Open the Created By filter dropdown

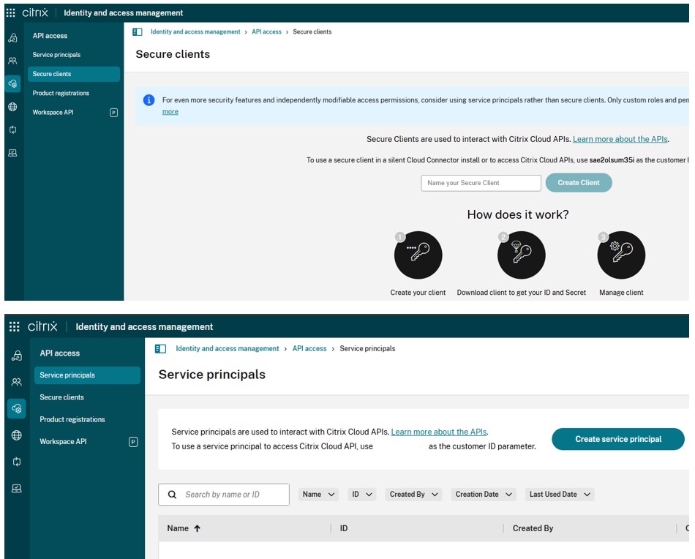(x=415, y=495)
